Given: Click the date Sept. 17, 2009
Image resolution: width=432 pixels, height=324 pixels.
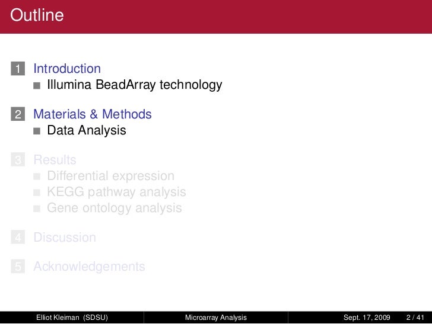Looking at the screenshot, I should [367, 317].
